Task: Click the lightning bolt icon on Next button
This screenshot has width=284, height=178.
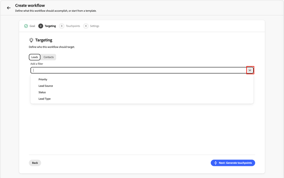Action: click(x=215, y=163)
